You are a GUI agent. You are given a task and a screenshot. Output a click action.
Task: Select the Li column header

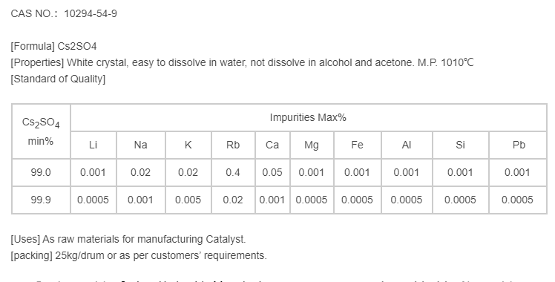(x=93, y=145)
